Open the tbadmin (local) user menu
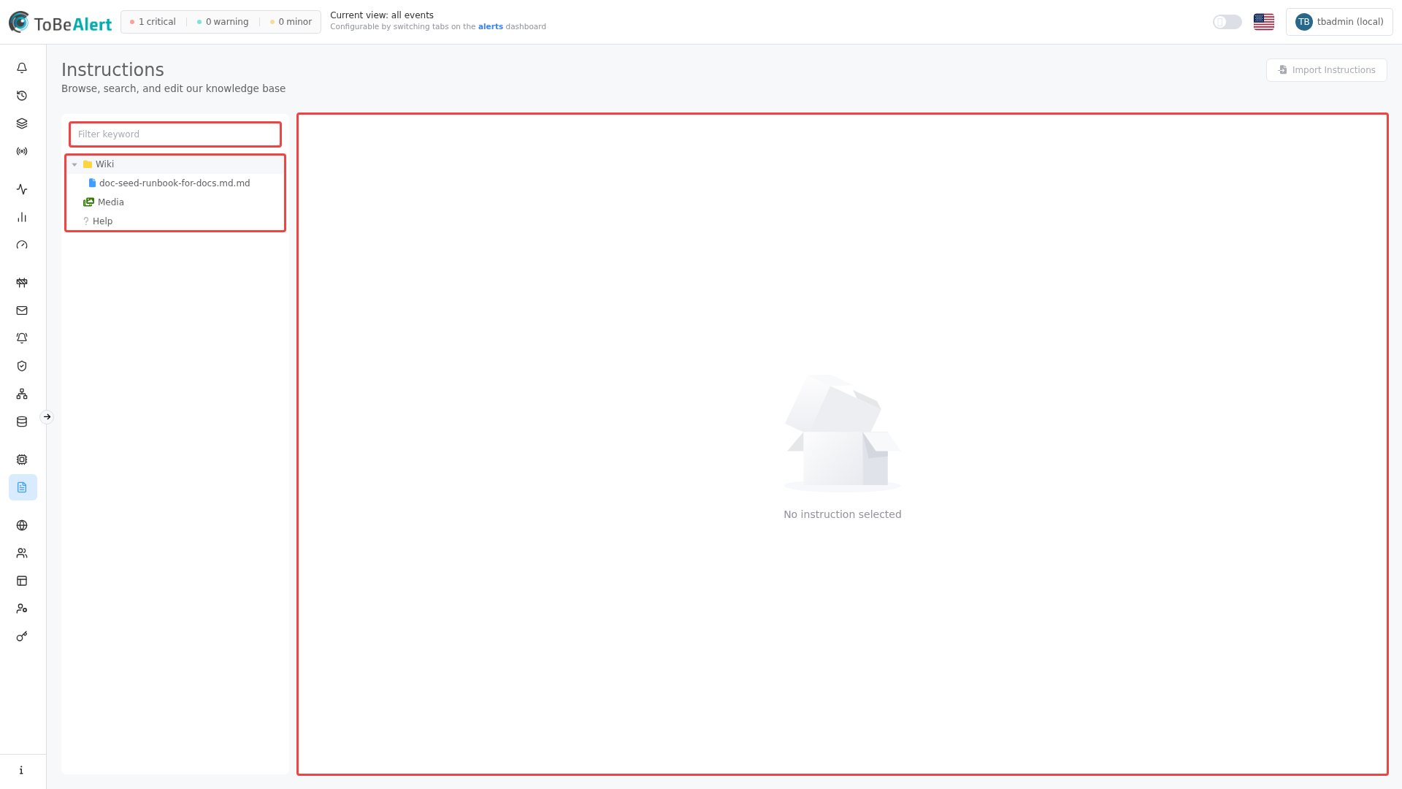Screen dimensions: 1402x789 pyautogui.click(x=1339, y=22)
